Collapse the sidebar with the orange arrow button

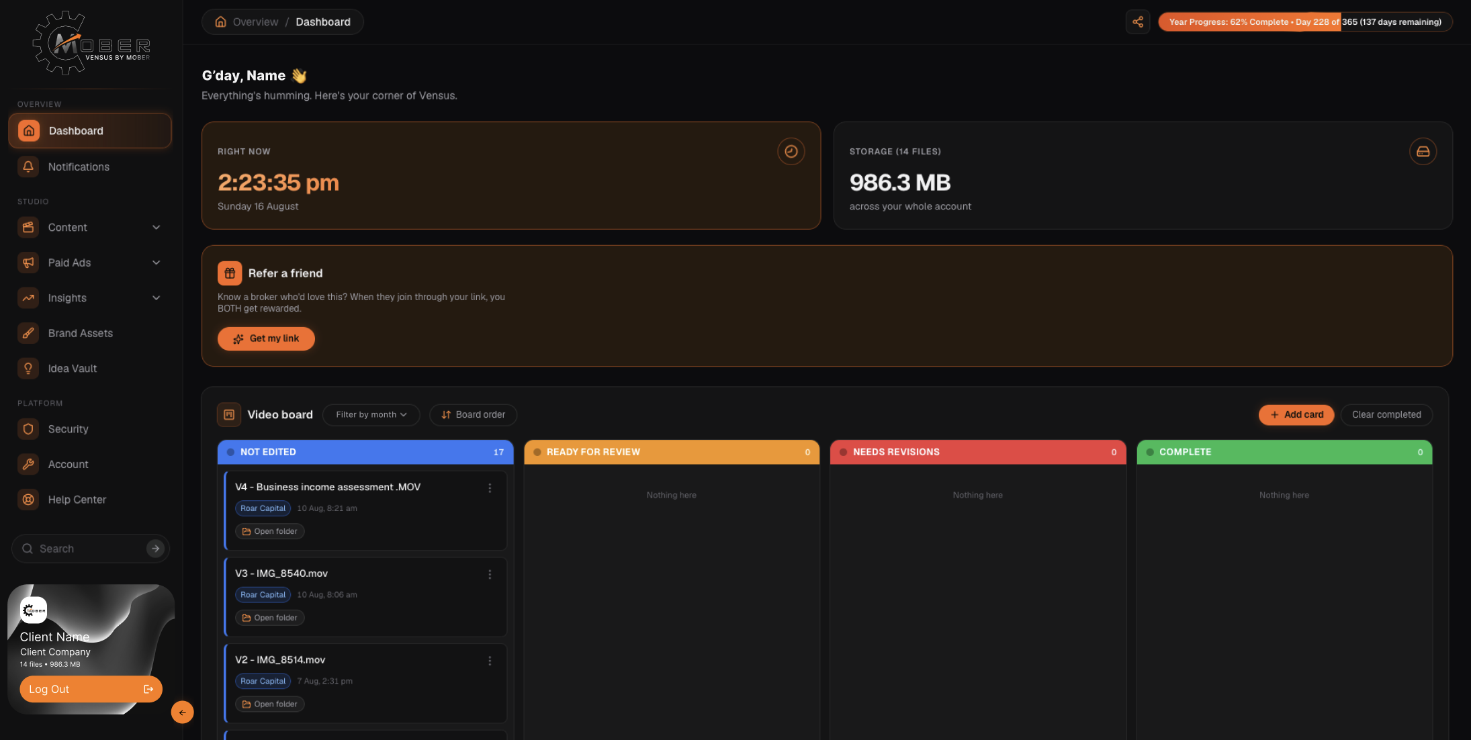(x=182, y=712)
